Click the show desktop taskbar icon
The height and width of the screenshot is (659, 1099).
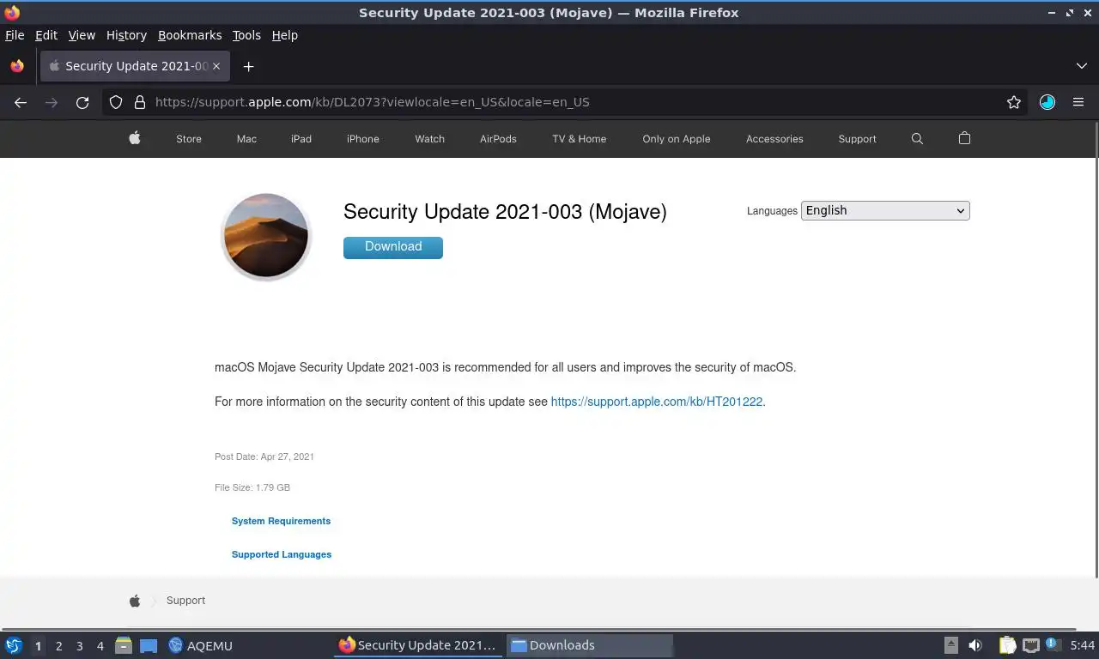(149, 645)
